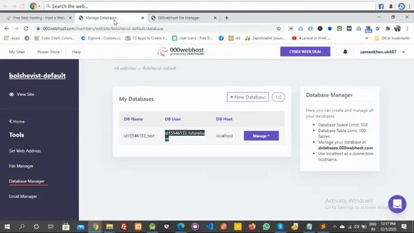Open the Help menu
414x233 pixels.
coord(76,52)
